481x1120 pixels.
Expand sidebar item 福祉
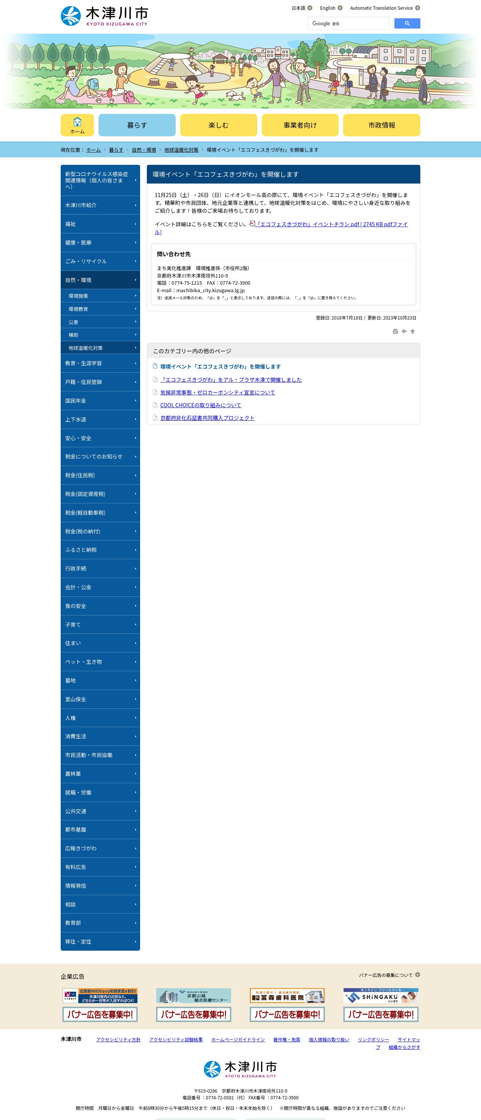(x=100, y=224)
